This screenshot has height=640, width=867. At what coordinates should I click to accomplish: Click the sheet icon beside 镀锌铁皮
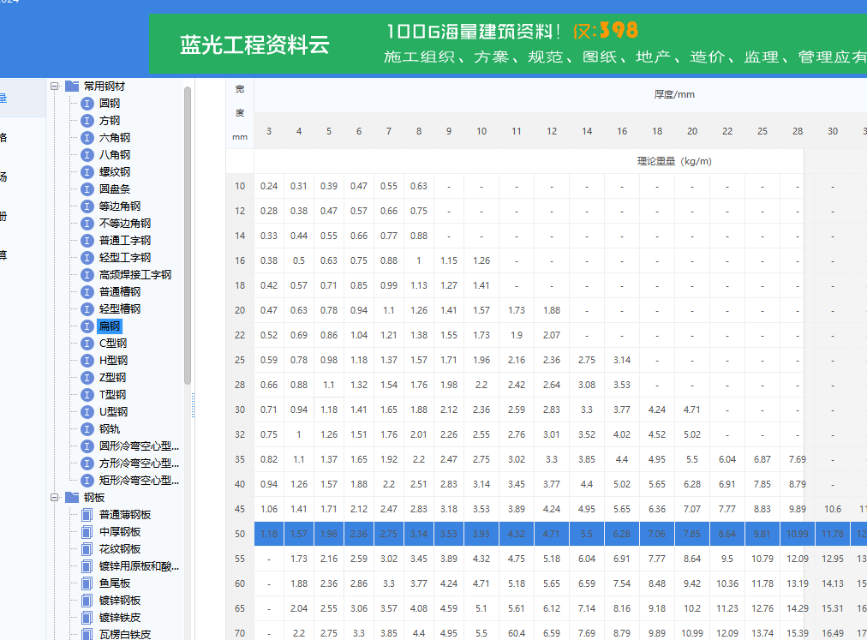[x=87, y=618]
